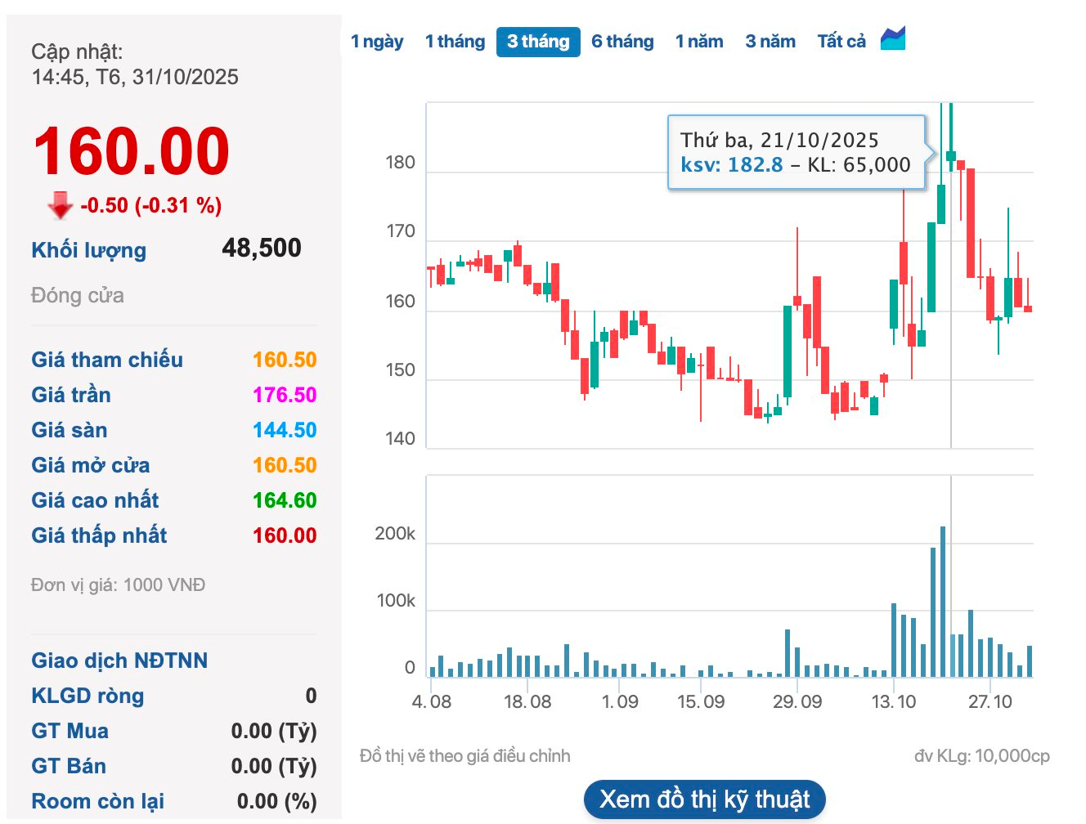
Task: Show the 1 năm price chart
Action: click(699, 42)
